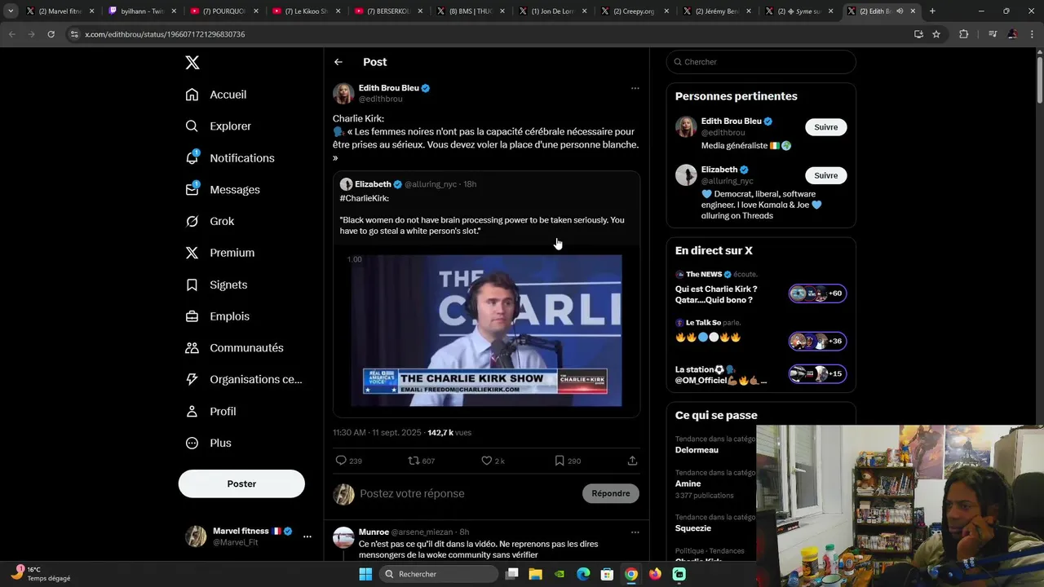Switch to Le Kikoo Show tab
The height and width of the screenshot is (587, 1044).
coord(305,11)
